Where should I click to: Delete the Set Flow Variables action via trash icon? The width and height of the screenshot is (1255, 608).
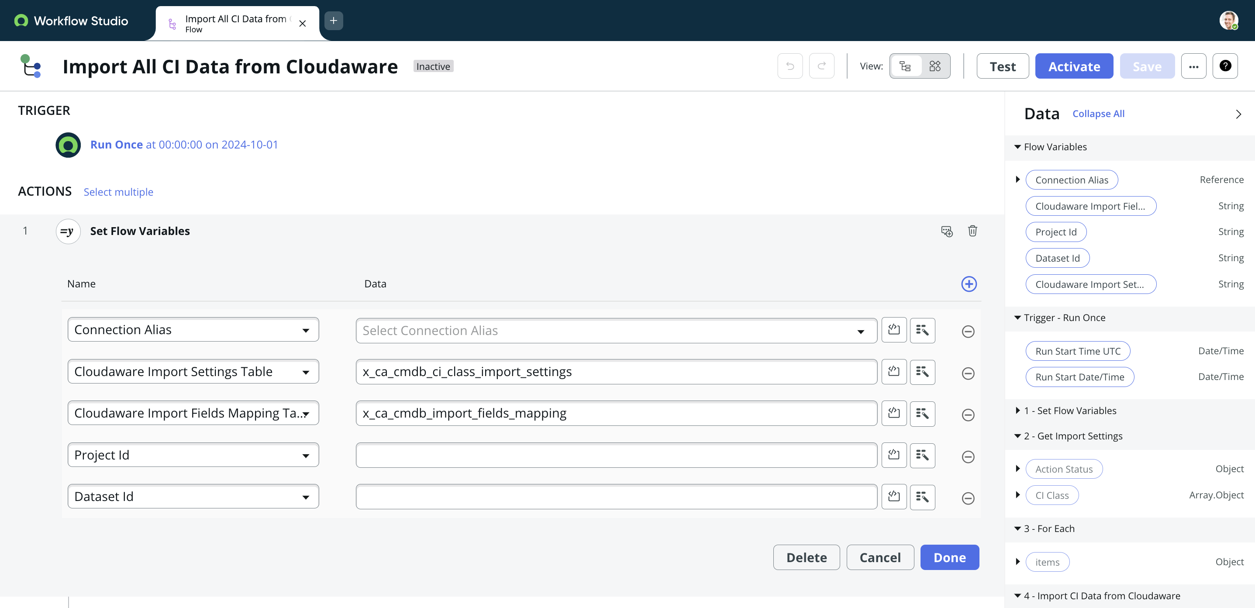pyautogui.click(x=972, y=231)
